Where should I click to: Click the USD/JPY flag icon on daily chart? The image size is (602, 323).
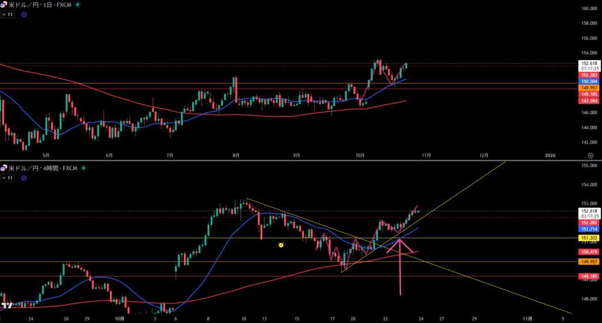[4, 4]
